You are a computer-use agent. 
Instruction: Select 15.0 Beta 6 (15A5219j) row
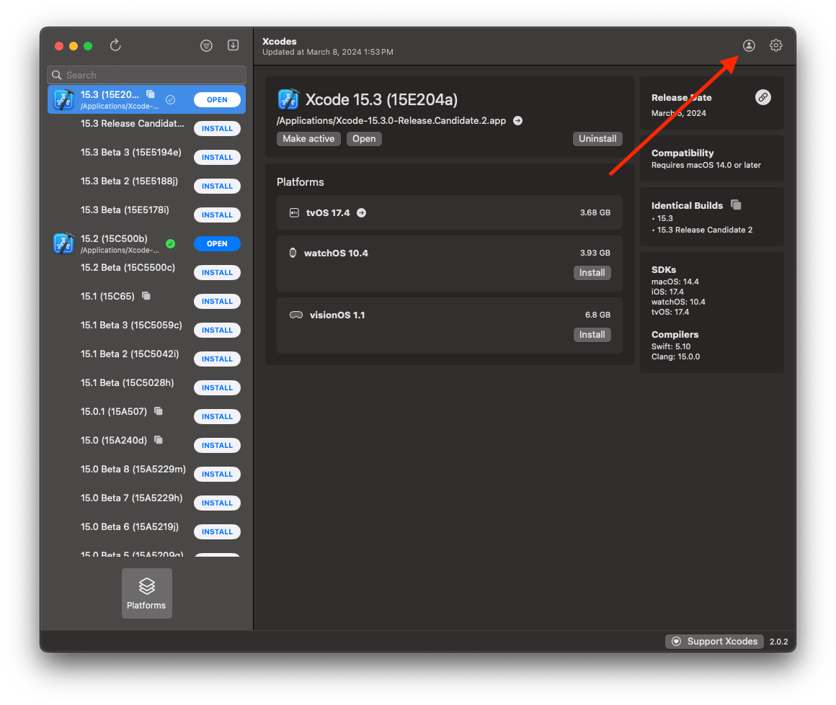pos(146,531)
